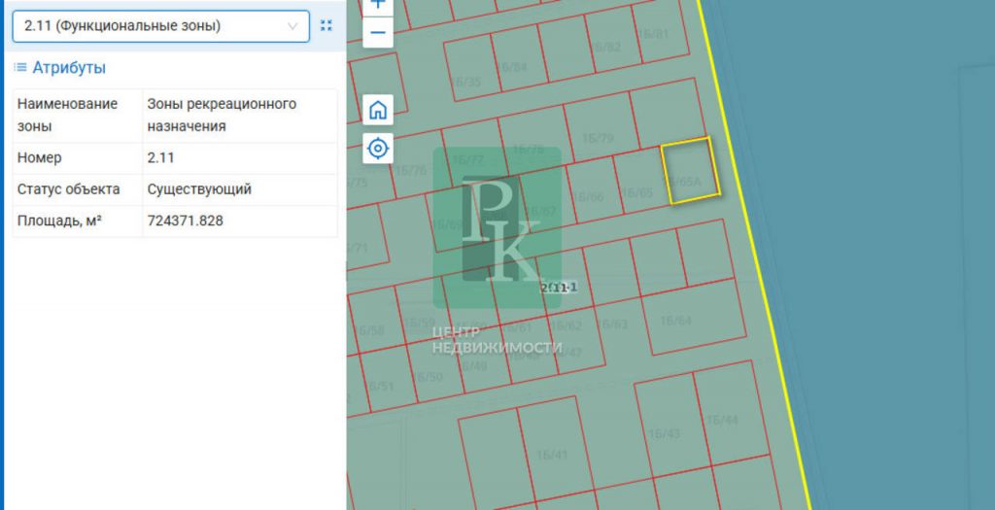Click the Статус объекта Существующий value
This screenshot has height=510, width=995.
199,189
